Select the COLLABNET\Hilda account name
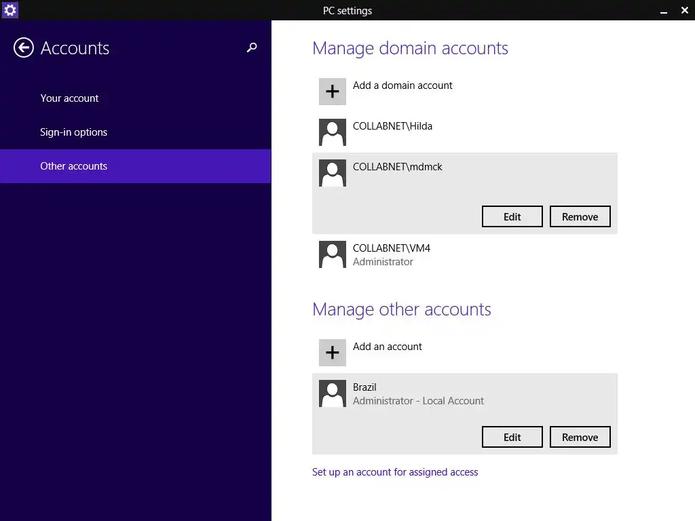This screenshot has height=521, width=695. (x=392, y=126)
